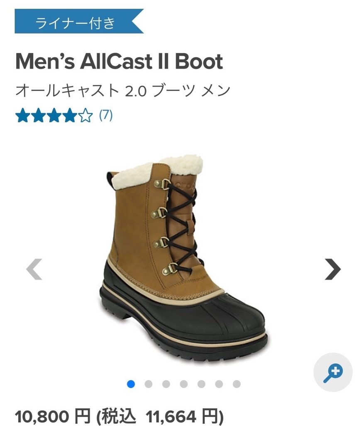This screenshot has width=357, height=426.
Task: Click the next image right arrow
Action: 333,269
